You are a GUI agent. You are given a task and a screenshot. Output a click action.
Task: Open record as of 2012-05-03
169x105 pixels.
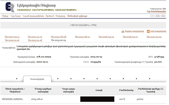(x=154, y=37)
